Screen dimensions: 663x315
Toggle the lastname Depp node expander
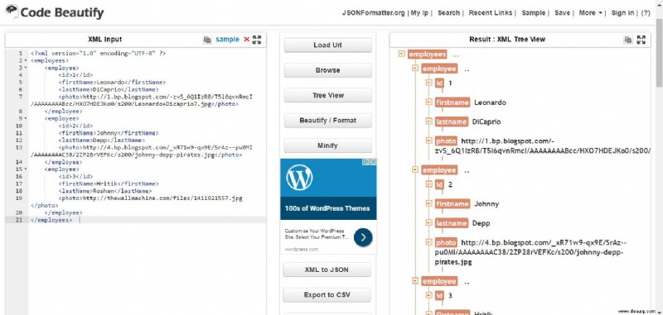pyautogui.click(x=429, y=223)
